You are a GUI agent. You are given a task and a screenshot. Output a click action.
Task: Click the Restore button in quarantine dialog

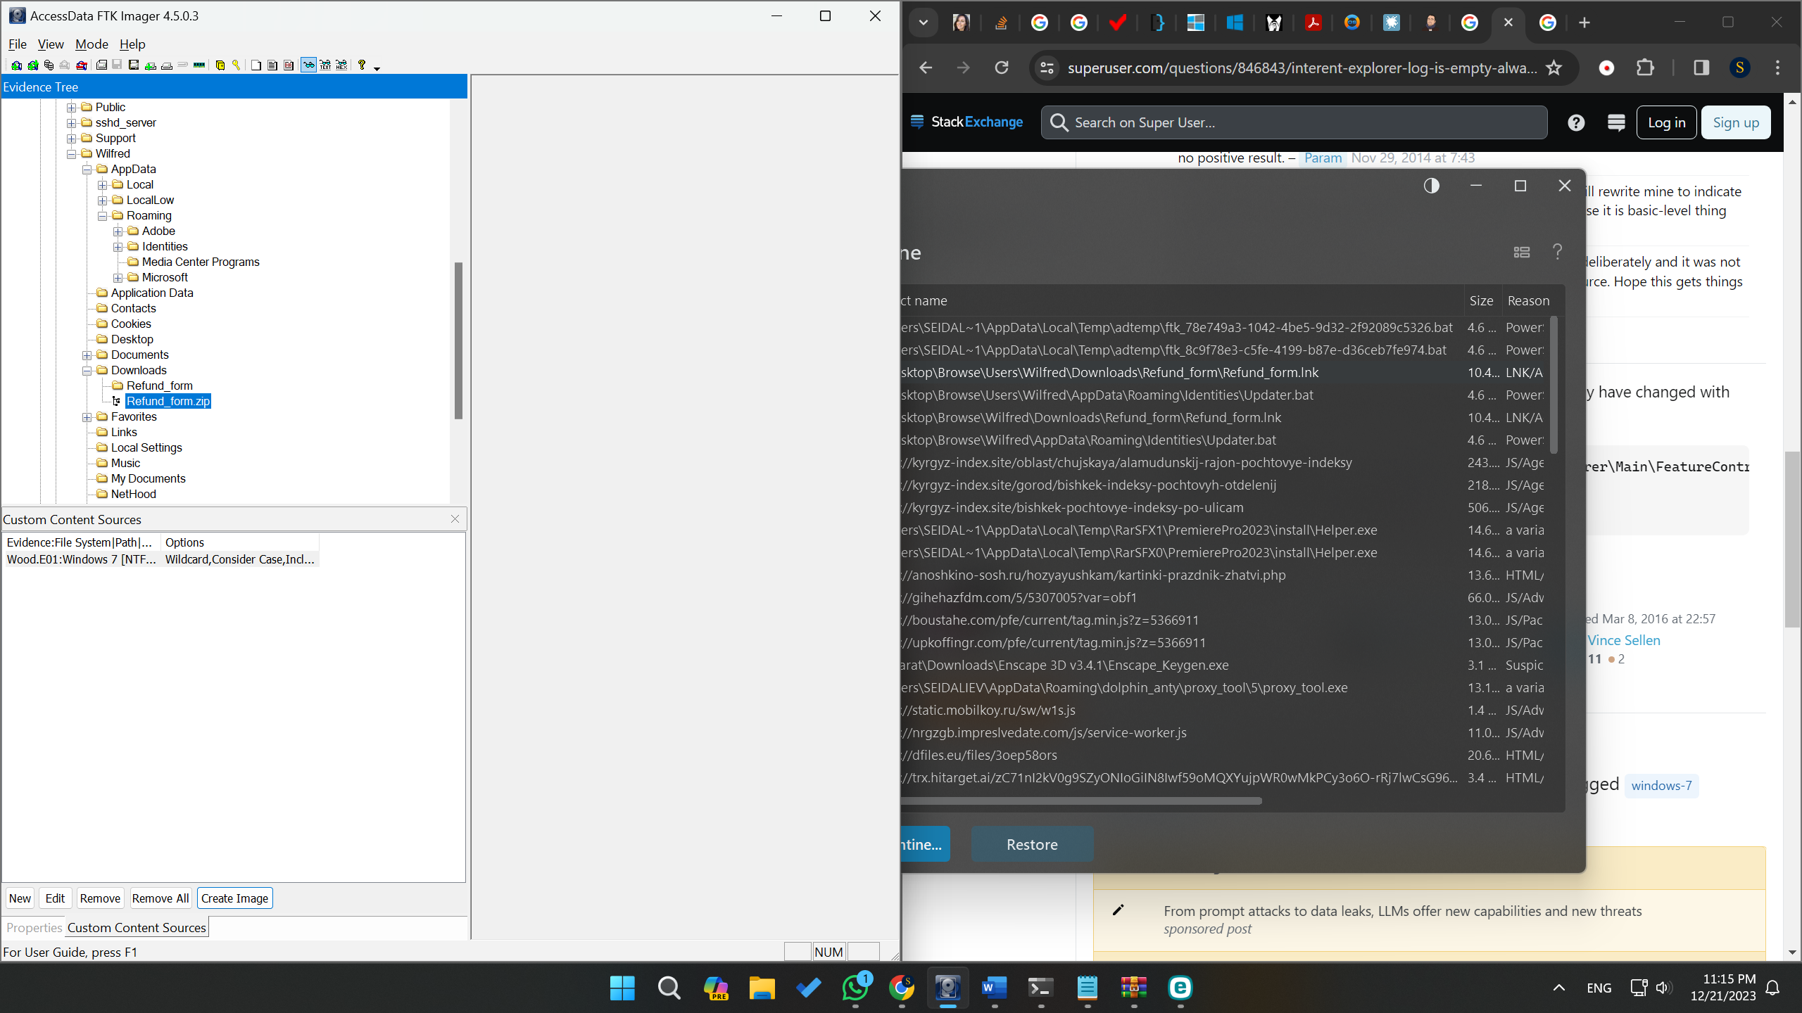(x=1032, y=844)
